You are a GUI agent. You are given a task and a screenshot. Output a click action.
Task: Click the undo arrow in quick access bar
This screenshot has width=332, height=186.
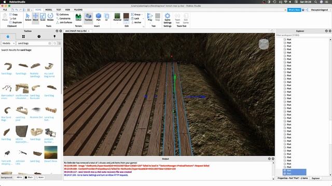tap(17, 10)
